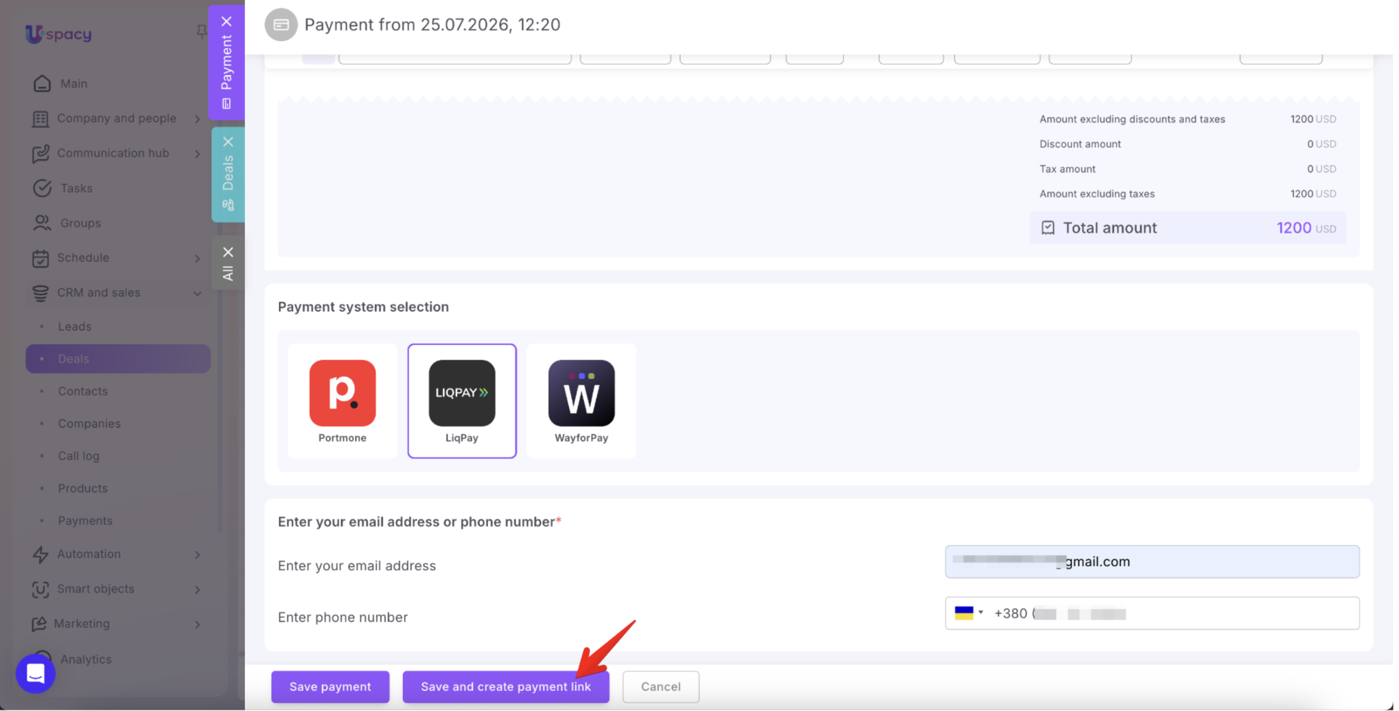
Task: Click the 'Discount amount' label
Action: (x=1080, y=144)
